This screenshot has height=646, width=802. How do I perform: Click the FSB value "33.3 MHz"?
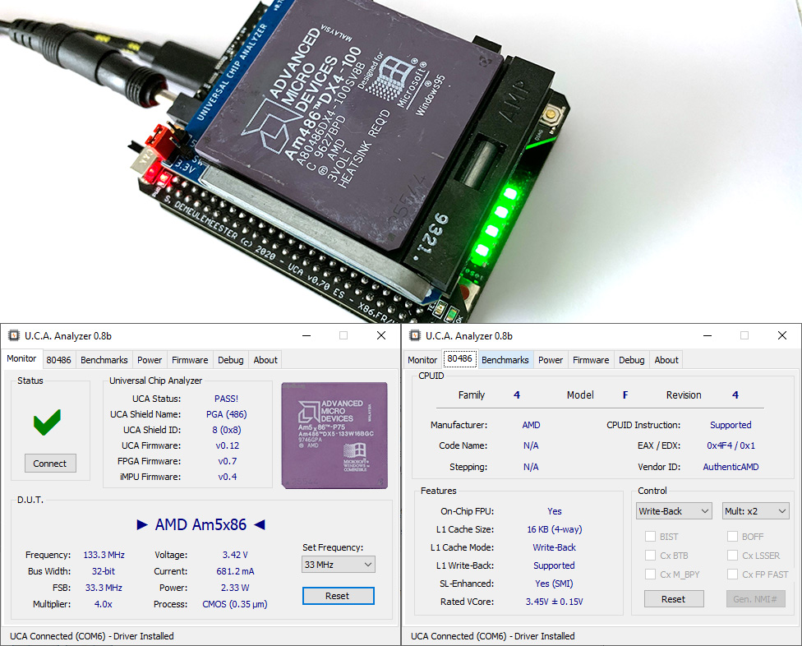click(x=104, y=588)
